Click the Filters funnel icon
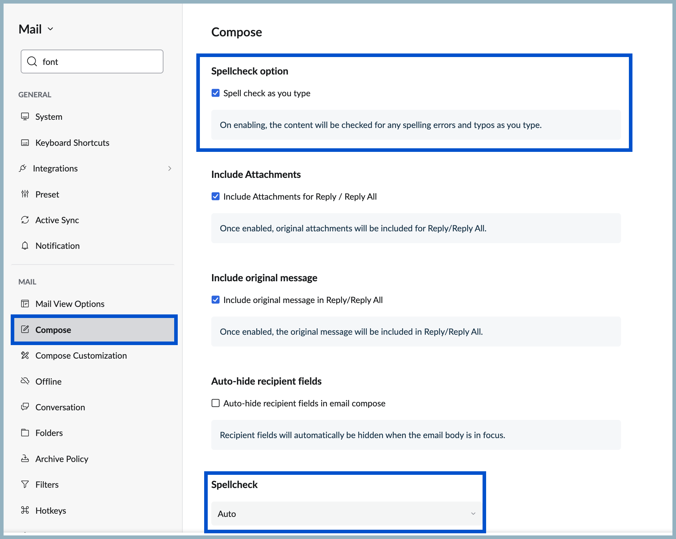The height and width of the screenshot is (539, 676). [x=25, y=484]
